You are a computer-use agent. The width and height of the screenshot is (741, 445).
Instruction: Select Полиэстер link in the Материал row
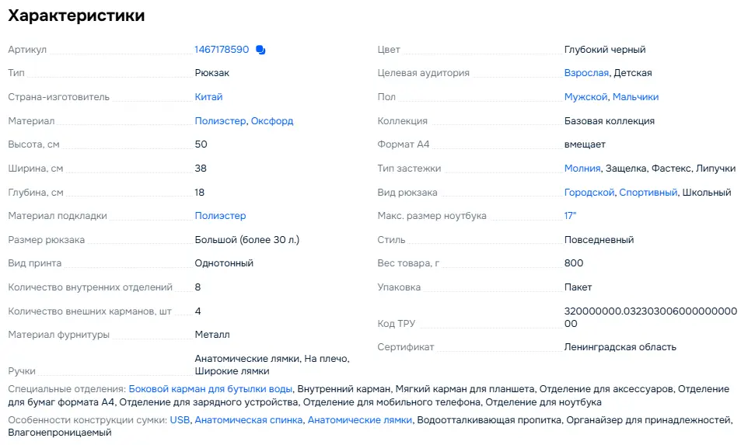click(220, 121)
